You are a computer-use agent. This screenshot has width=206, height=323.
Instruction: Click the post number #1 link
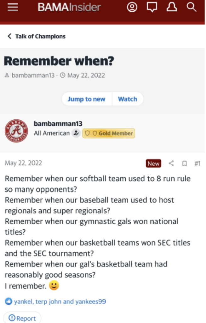click(x=197, y=163)
